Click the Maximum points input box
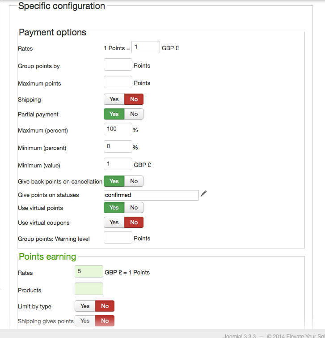 pos(118,82)
